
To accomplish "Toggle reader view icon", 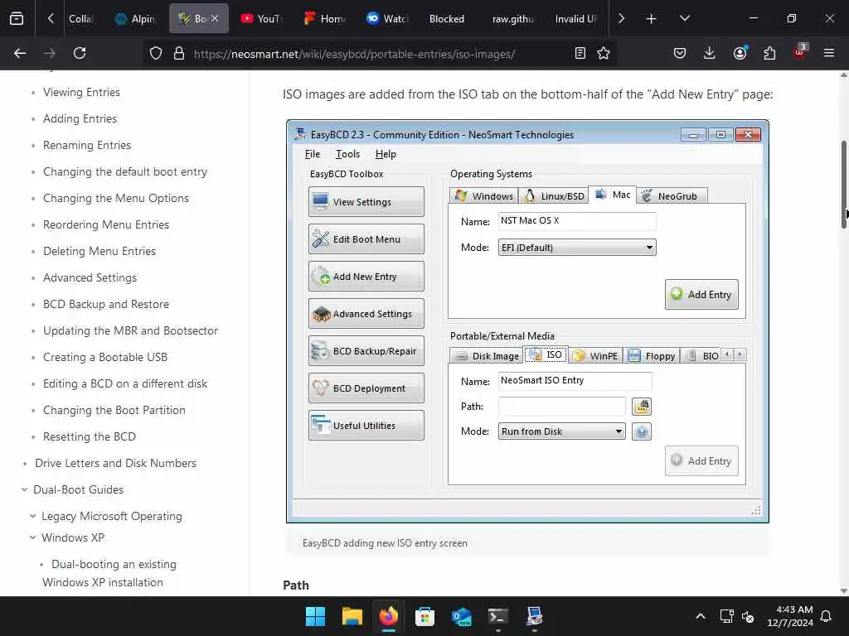I will (x=580, y=53).
